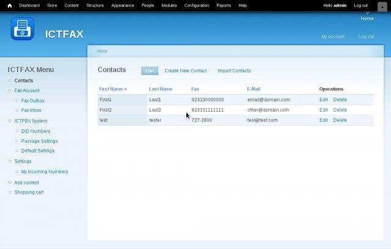Open Dashboard in the admin menu

pos(29,5)
